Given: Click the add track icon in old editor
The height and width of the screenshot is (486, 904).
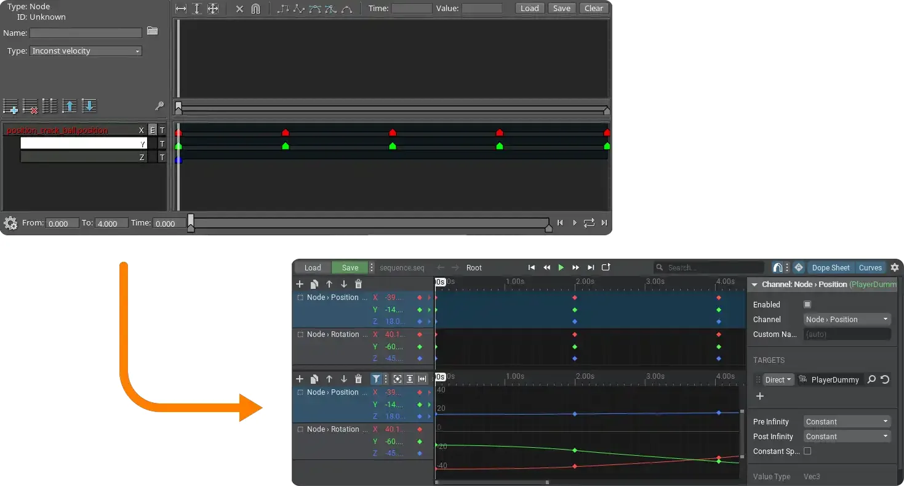Looking at the screenshot, I should point(10,106).
